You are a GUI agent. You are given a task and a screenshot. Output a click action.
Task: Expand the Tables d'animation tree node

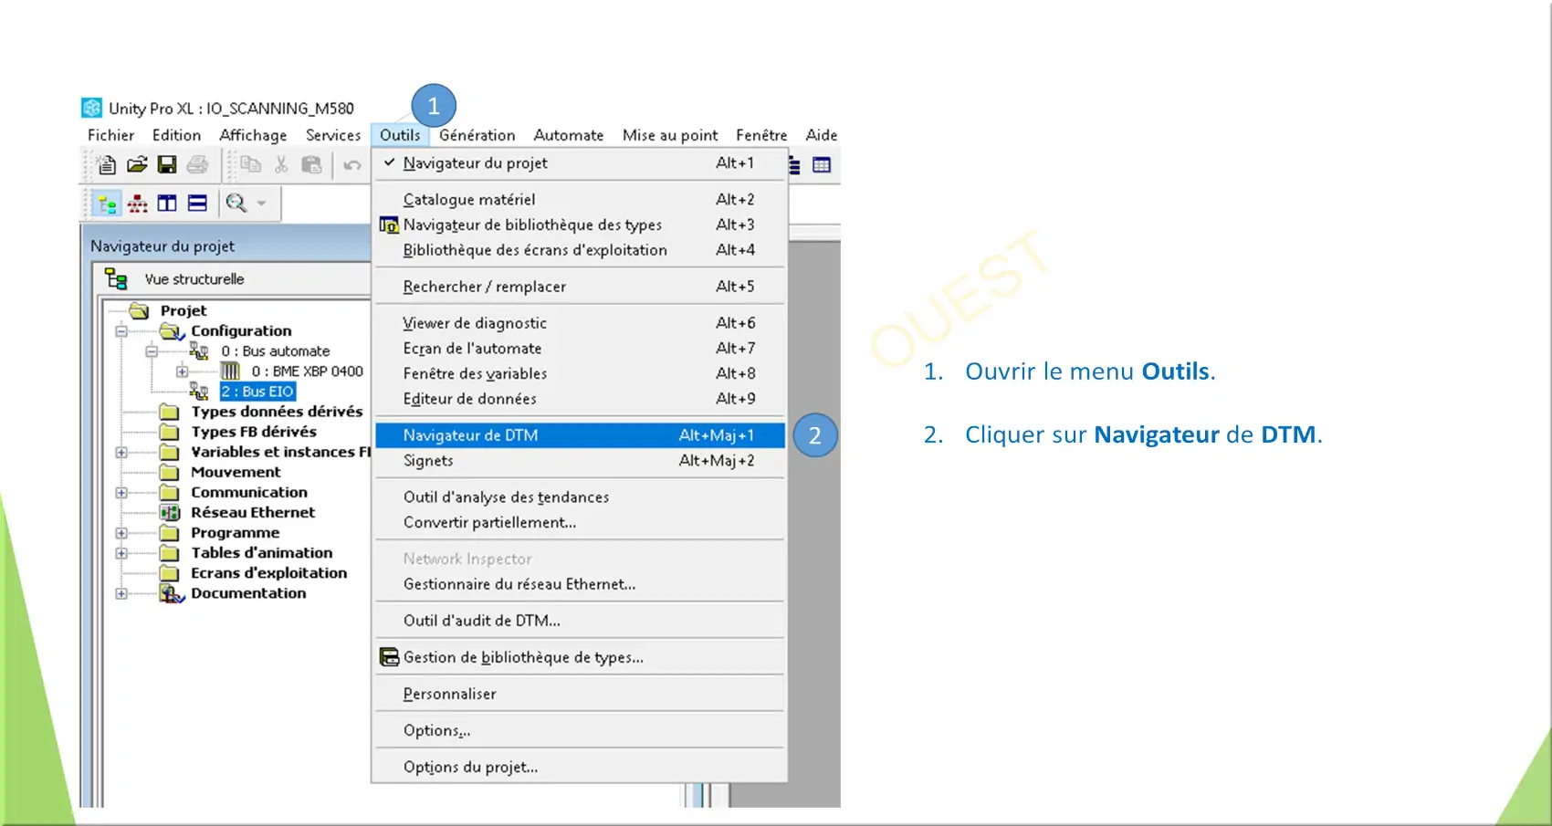pyautogui.click(x=121, y=553)
